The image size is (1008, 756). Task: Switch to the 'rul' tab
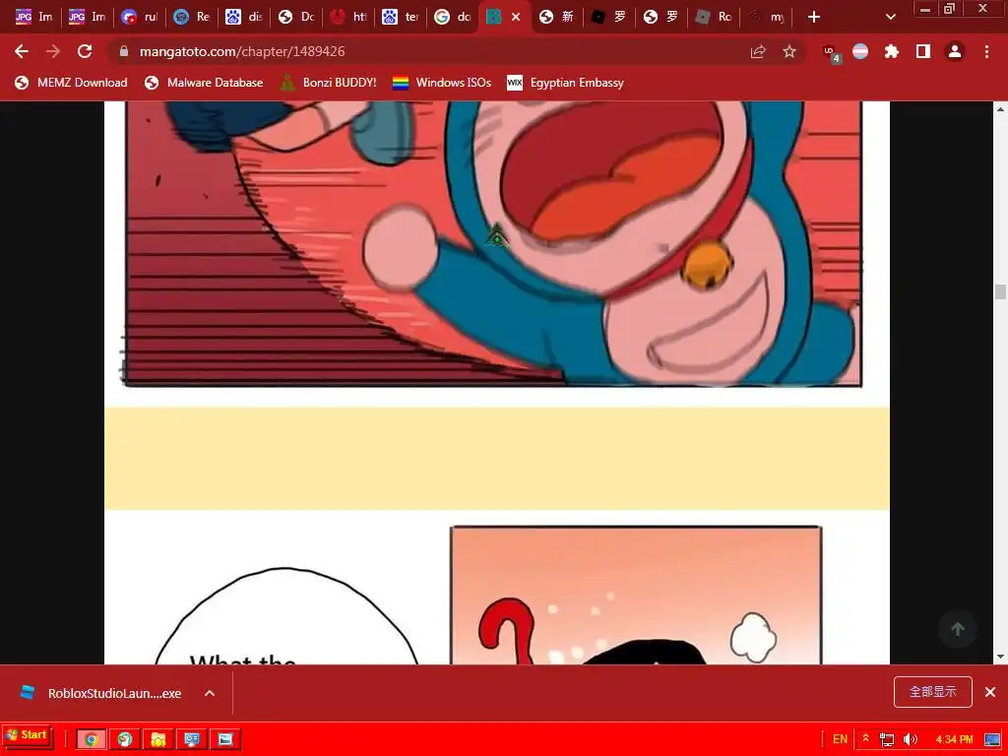140,17
